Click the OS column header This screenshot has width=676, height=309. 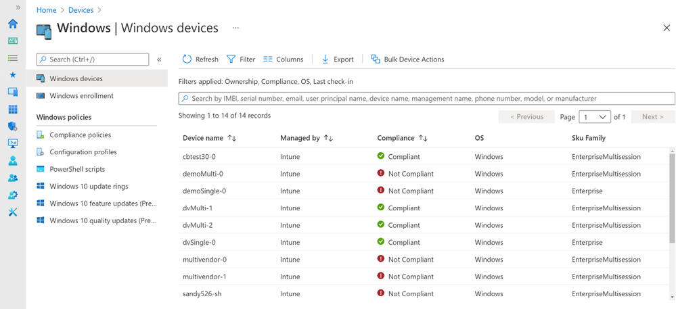coord(479,139)
